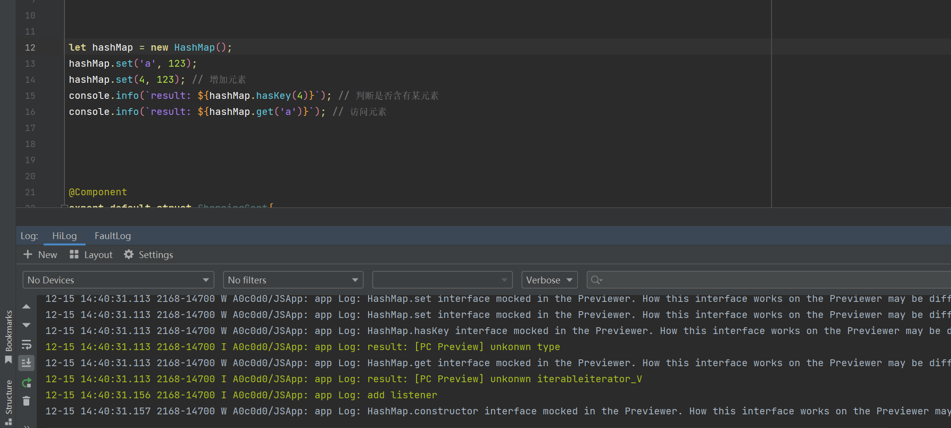
Task: Click the plus icon next to New
Action: pos(28,255)
